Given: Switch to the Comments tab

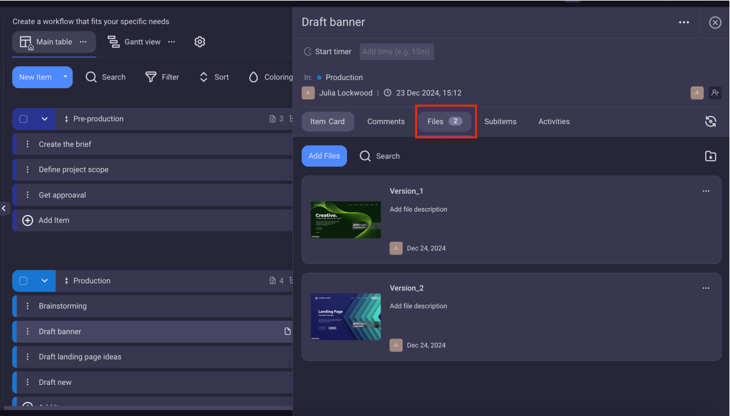Looking at the screenshot, I should tap(385, 122).
